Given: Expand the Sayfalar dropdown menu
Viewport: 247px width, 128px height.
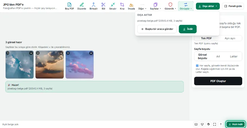Looking at the screenshot, I should [155, 6].
